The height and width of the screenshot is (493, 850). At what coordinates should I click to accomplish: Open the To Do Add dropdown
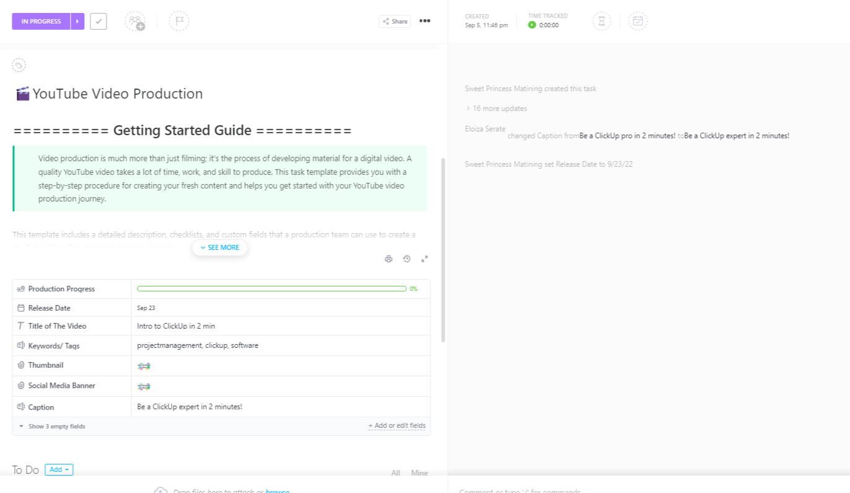click(x=59, y=469)
